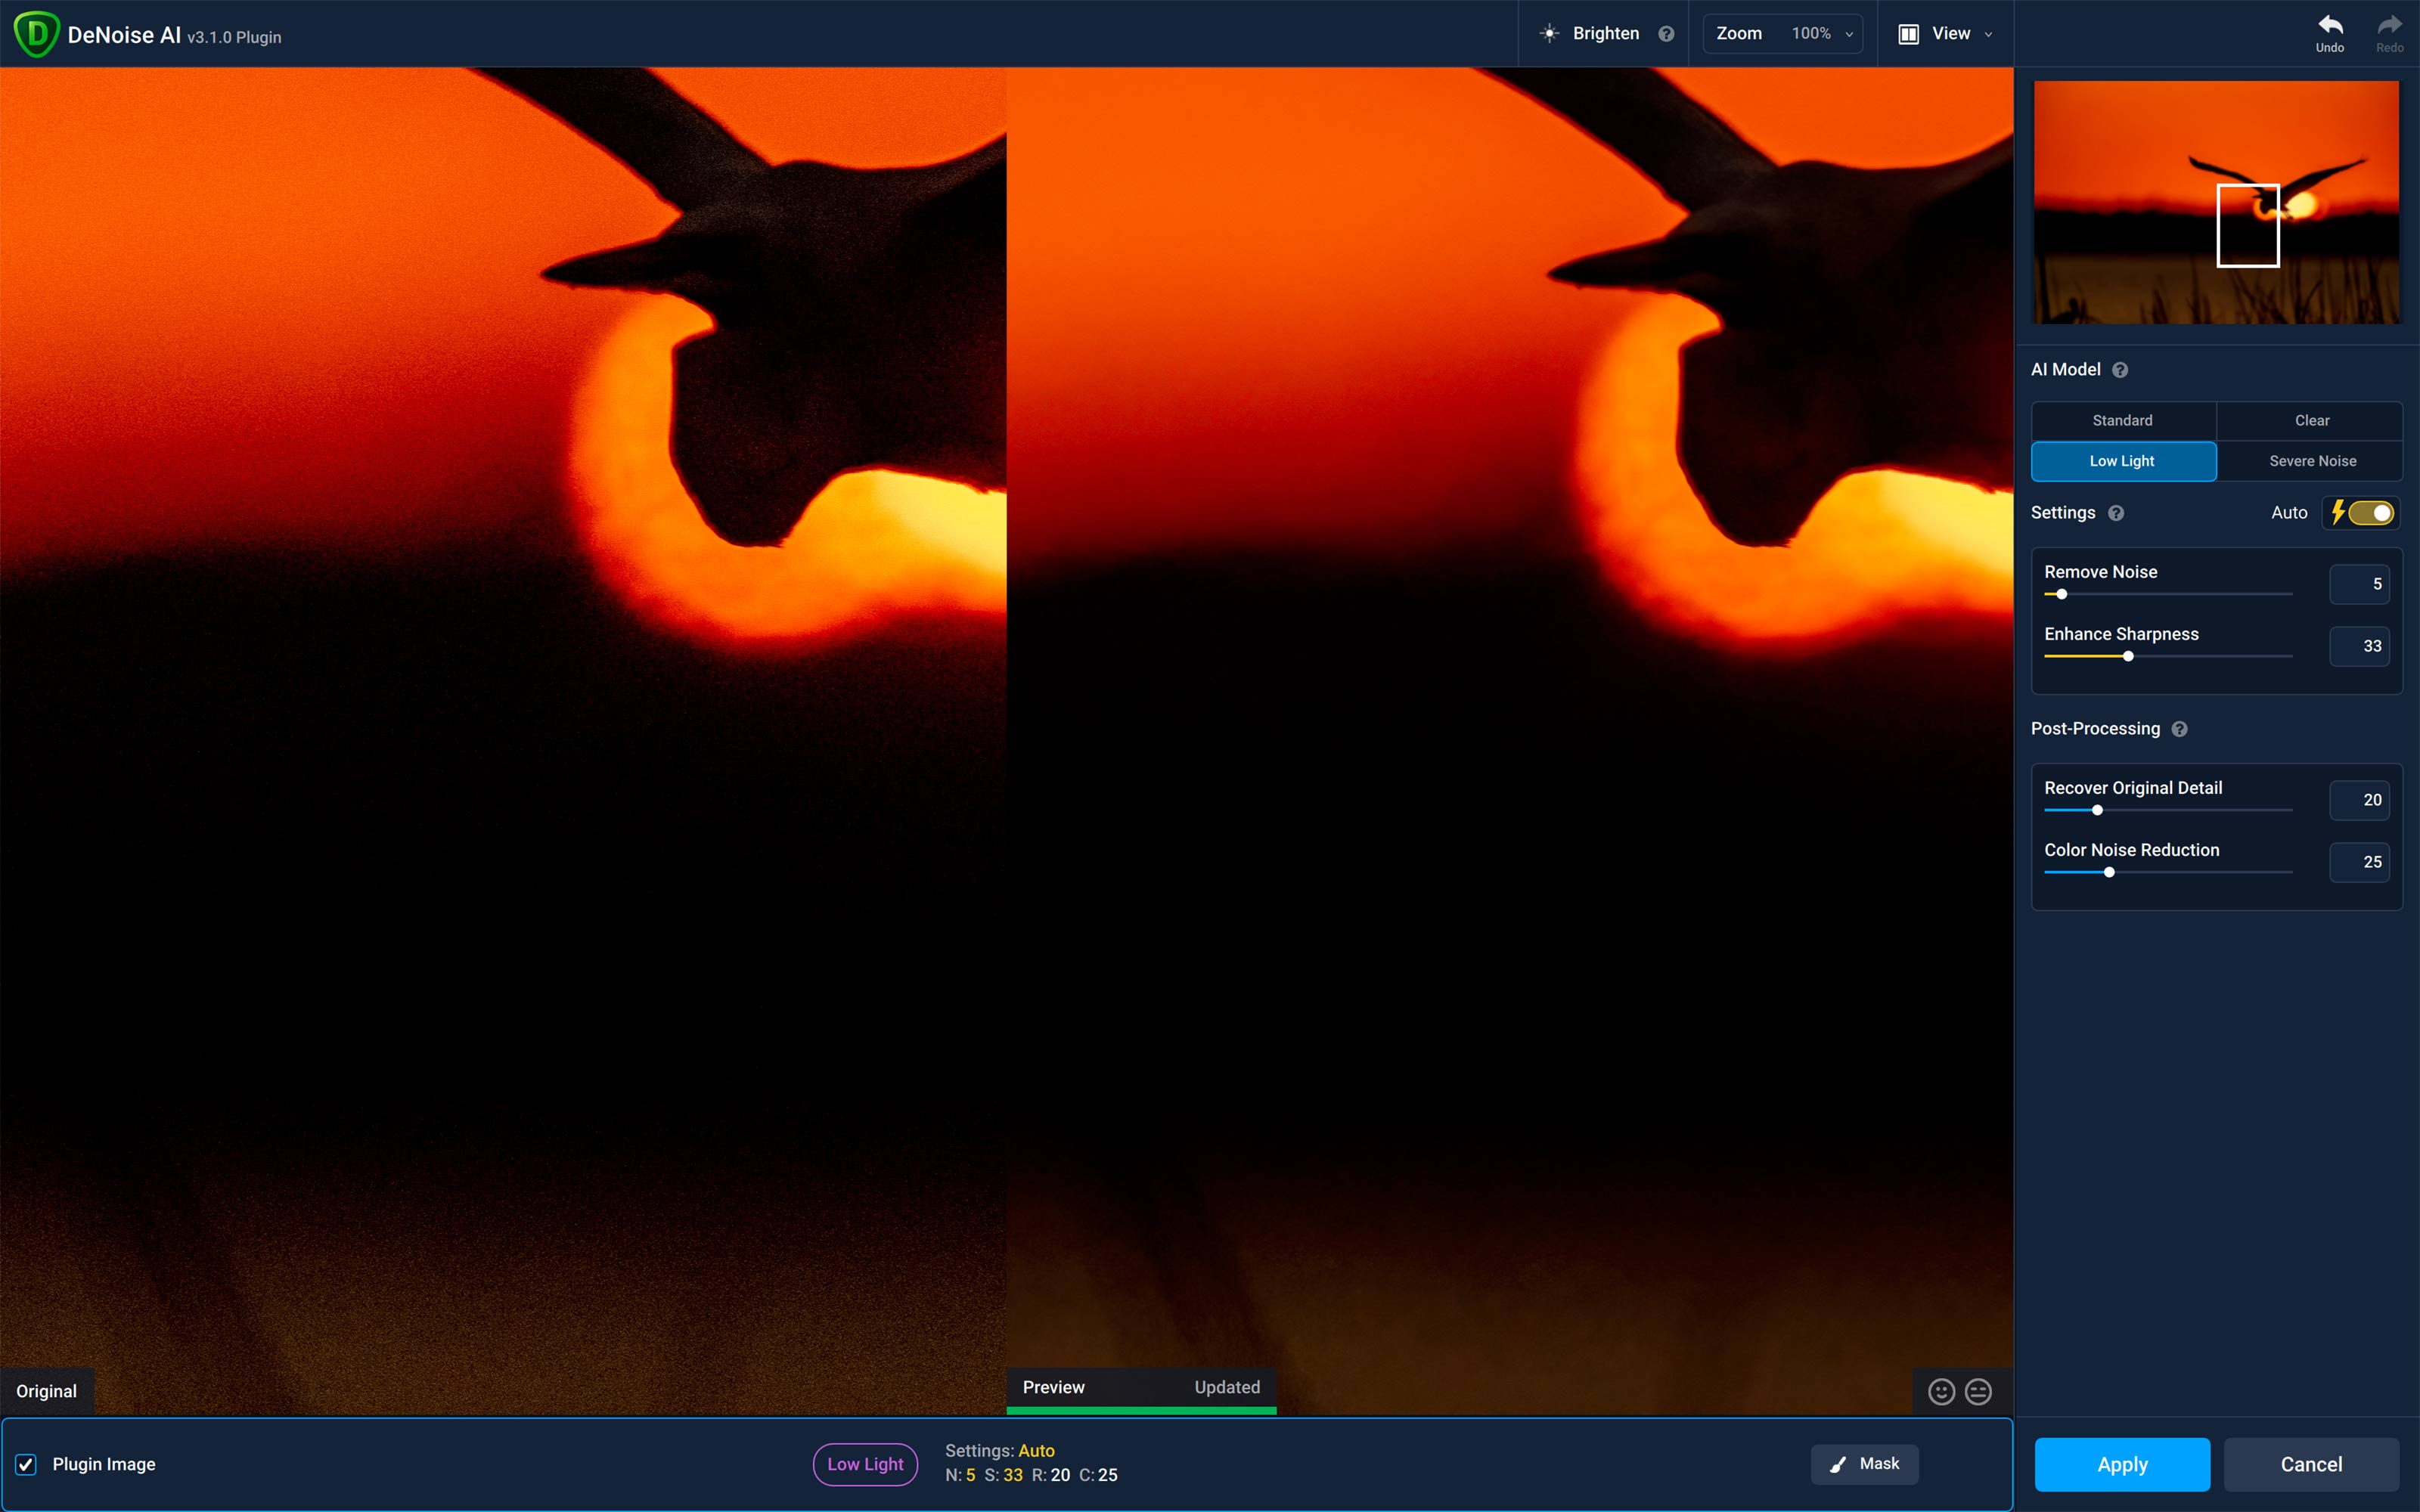Expand the View dropdown chevron

click(x=1988, y=35)
